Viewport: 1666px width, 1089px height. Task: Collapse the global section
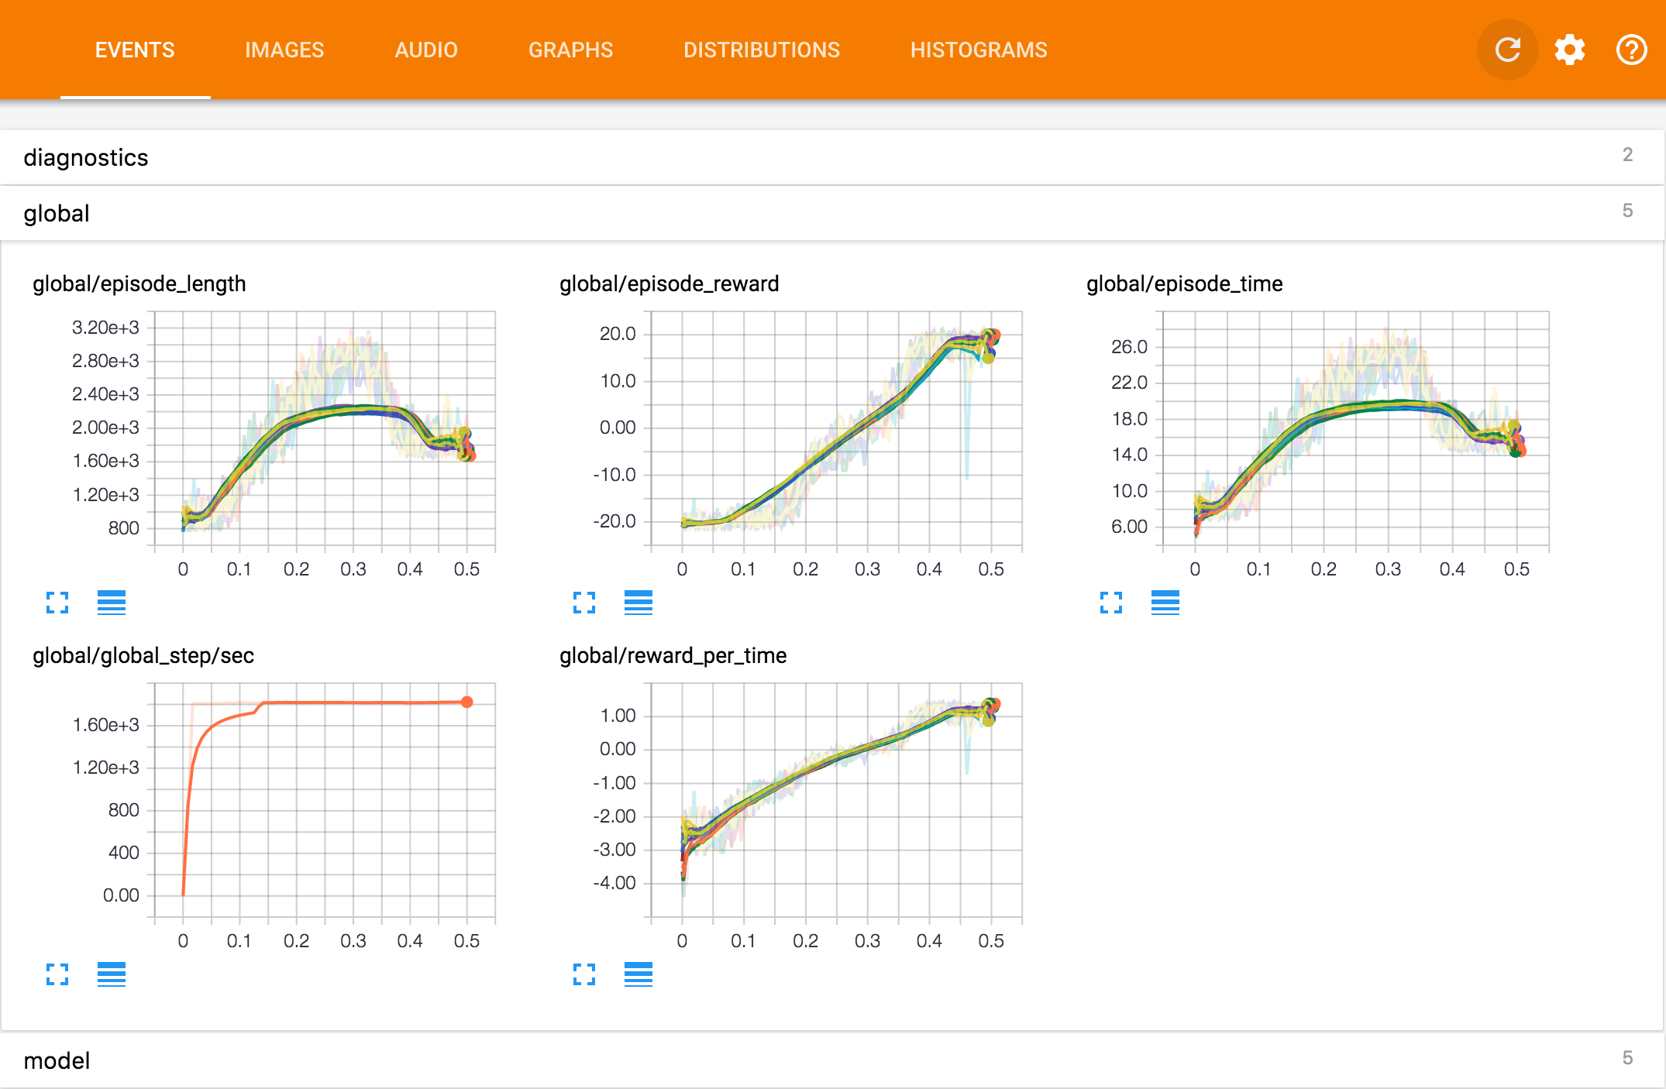tap(832, 213)
